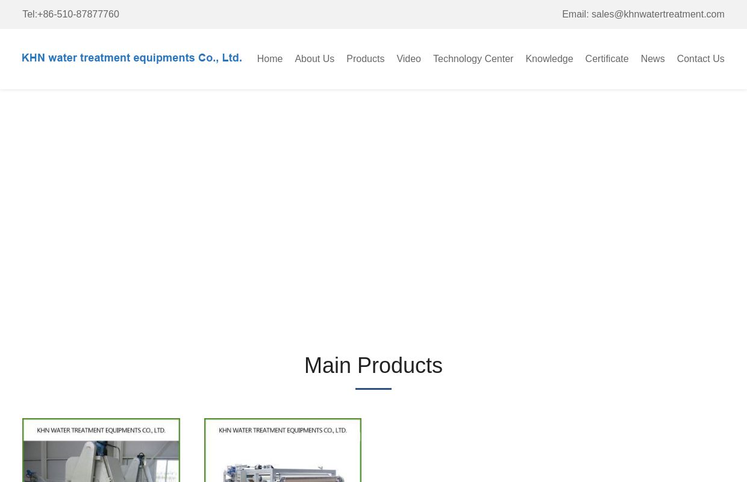
Task: Click the "Email:" label in top bar
Action: pos(575,14)
